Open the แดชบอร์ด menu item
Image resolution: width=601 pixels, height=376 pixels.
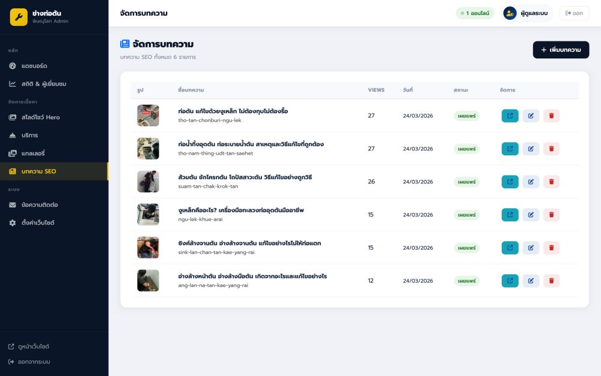(x=34, y=66)
